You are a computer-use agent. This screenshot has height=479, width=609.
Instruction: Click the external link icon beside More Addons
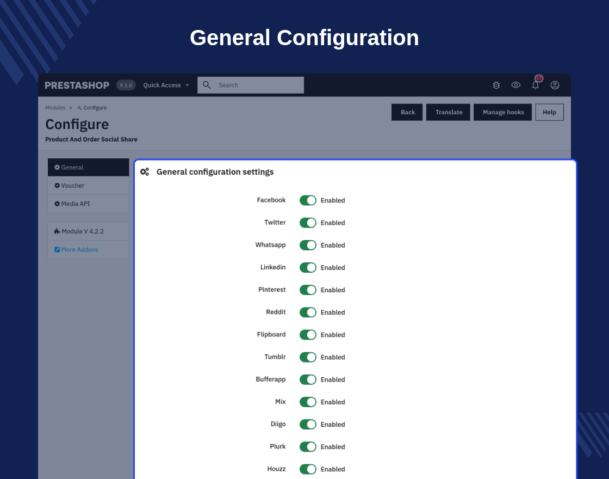[57, 250]
